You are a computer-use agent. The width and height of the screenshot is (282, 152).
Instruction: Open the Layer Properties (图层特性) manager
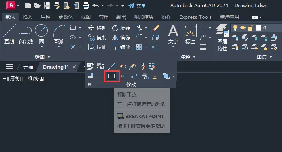(x=222, y=38)
